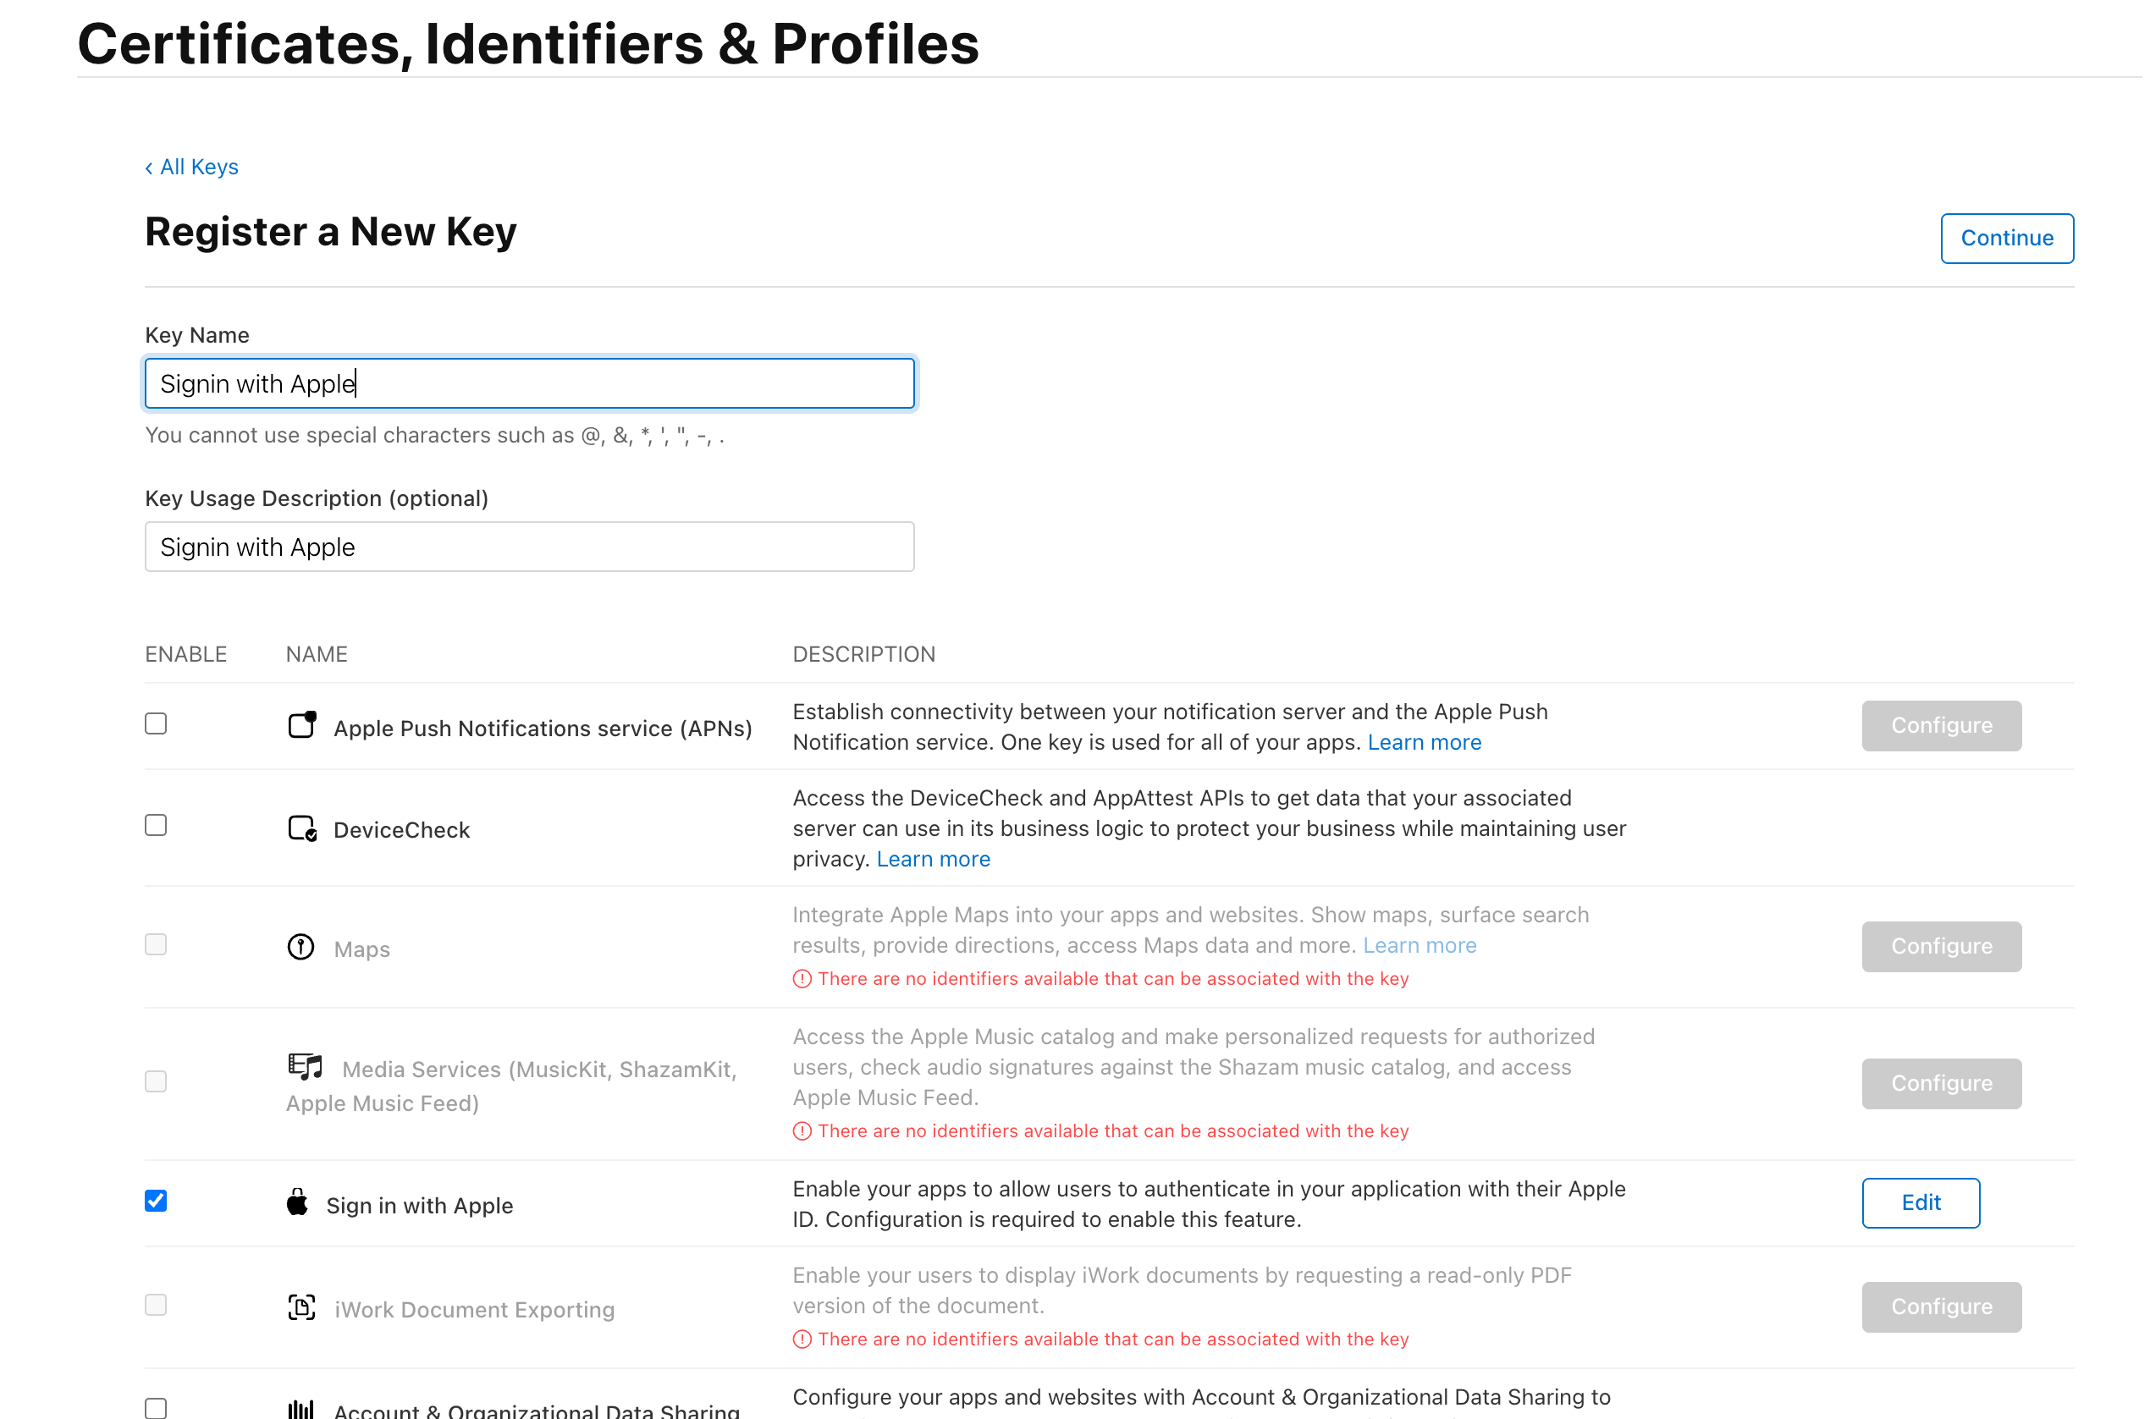Click the Maps compass icon

point(300,947)
